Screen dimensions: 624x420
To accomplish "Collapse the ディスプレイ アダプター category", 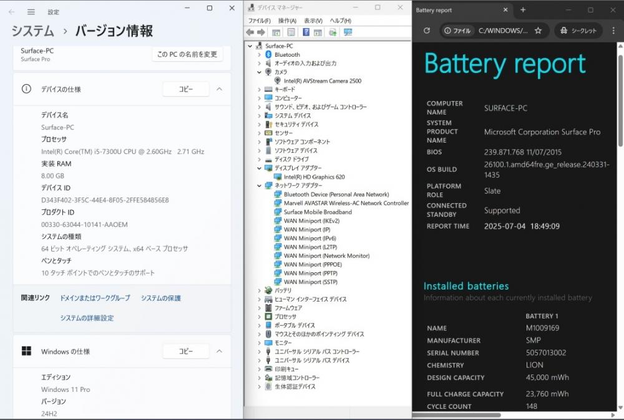I will pyautogui.click(x=259, y=168).
